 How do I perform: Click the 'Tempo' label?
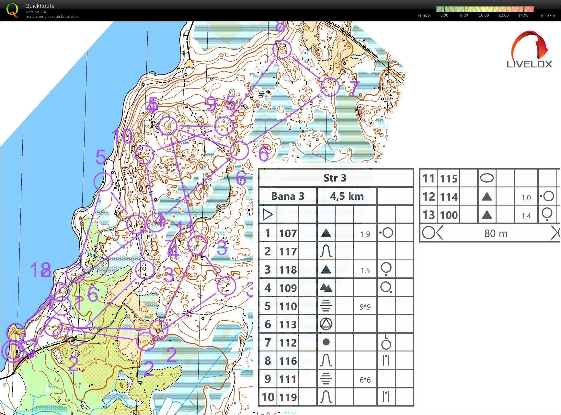click(x=423, y=15)
